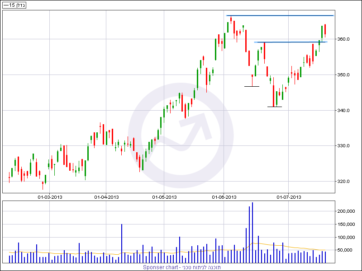Select the upper blue resistance line near 367
Viewport: 362px width, 271px height.
click(x=280, y=15)
